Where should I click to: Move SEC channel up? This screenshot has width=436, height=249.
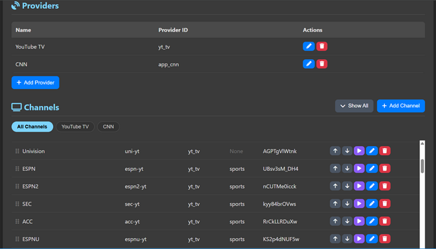(335, 204)
